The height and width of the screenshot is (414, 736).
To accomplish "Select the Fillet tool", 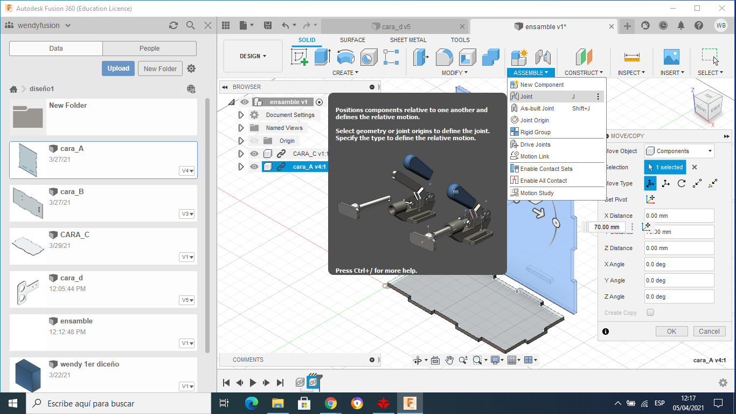I will click(444, 57).
